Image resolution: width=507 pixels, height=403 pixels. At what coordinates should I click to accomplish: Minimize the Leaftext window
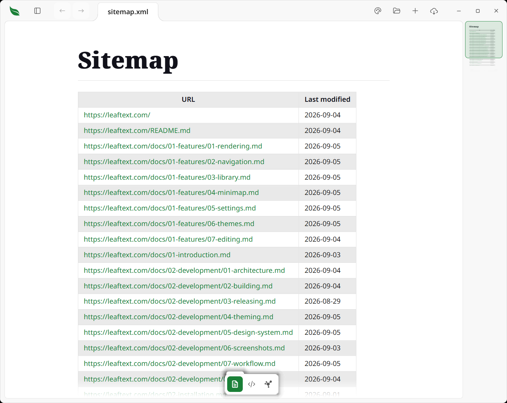pos(459,11)
